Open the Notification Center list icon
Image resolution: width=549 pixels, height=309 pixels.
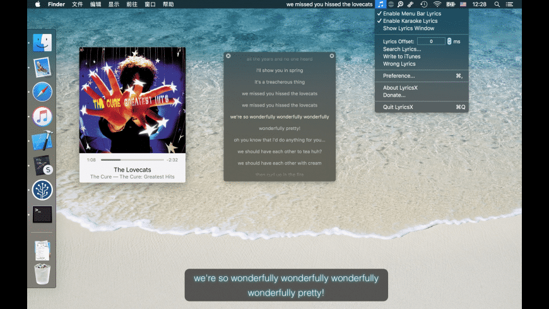509,4
